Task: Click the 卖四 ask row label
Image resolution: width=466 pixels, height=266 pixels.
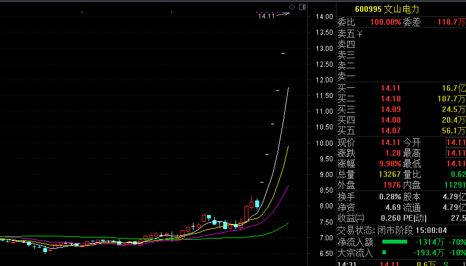Action: pos(346,45)
